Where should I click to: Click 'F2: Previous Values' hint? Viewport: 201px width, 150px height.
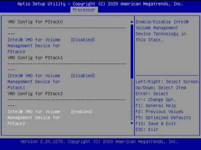[160, 111]
